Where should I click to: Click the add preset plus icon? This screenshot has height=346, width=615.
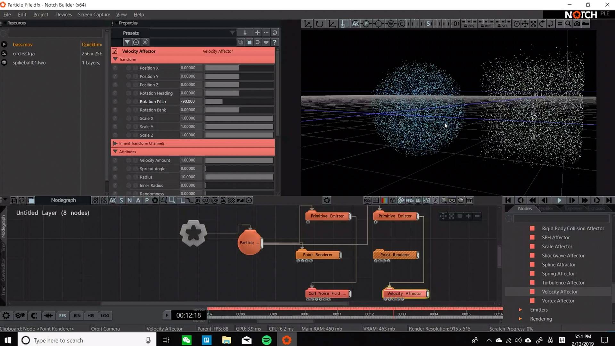pos(257,33)
